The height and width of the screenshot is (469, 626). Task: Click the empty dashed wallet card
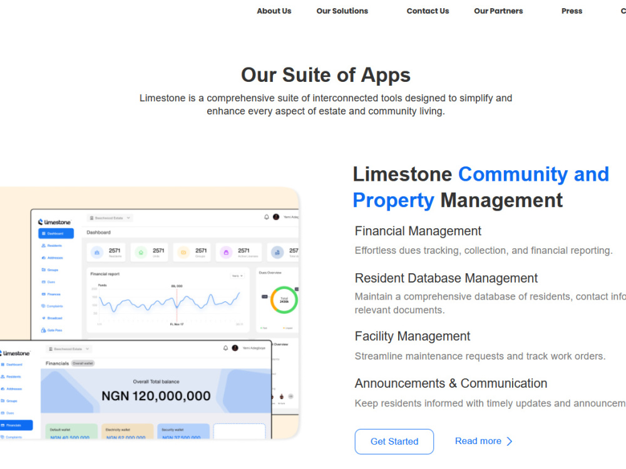click(239, 431)
